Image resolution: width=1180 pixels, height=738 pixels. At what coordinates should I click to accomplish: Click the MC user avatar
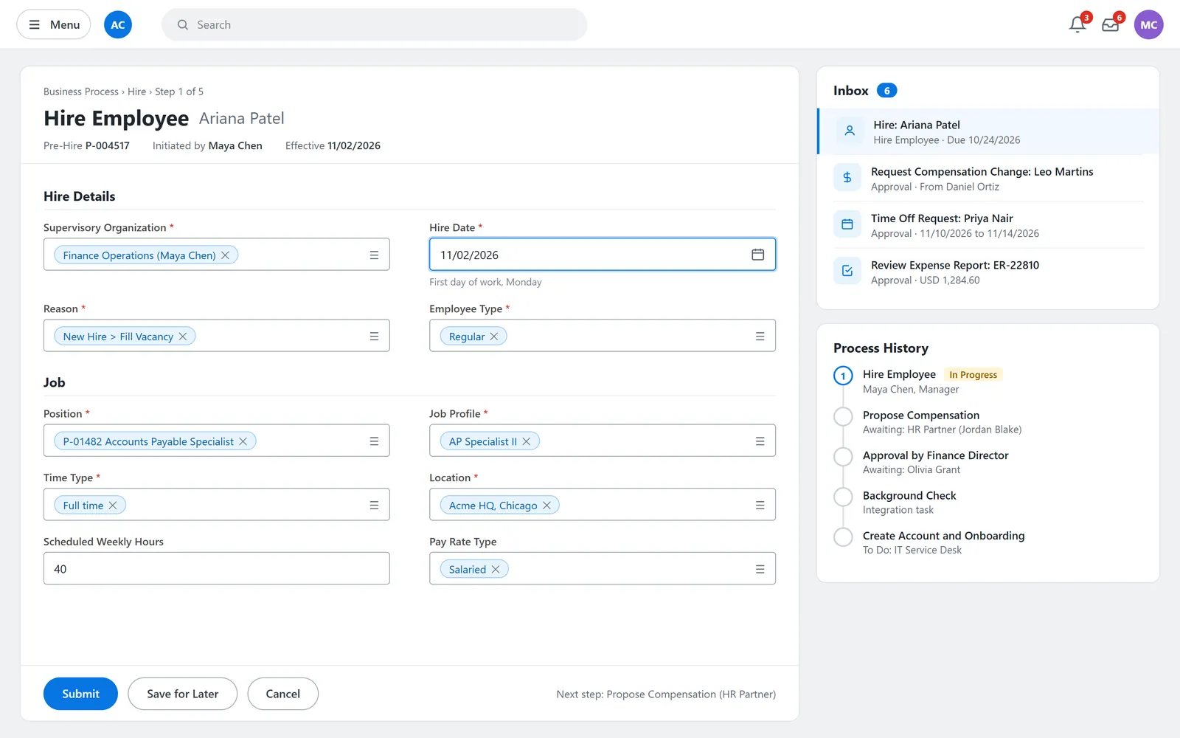click(1148, 24)
